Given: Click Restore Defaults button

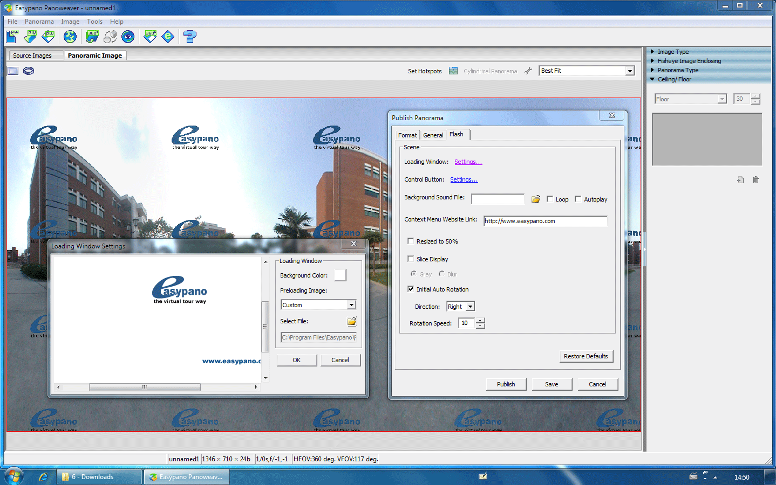Looking at the screenshot, I should (x=586, y=356).
